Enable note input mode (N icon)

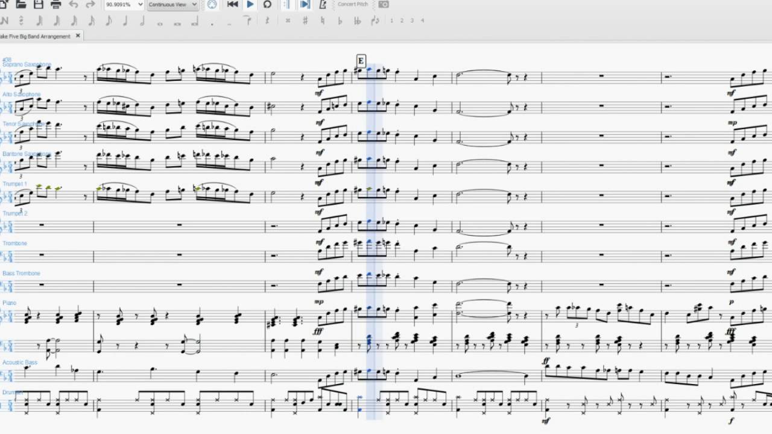pos(4,20)
